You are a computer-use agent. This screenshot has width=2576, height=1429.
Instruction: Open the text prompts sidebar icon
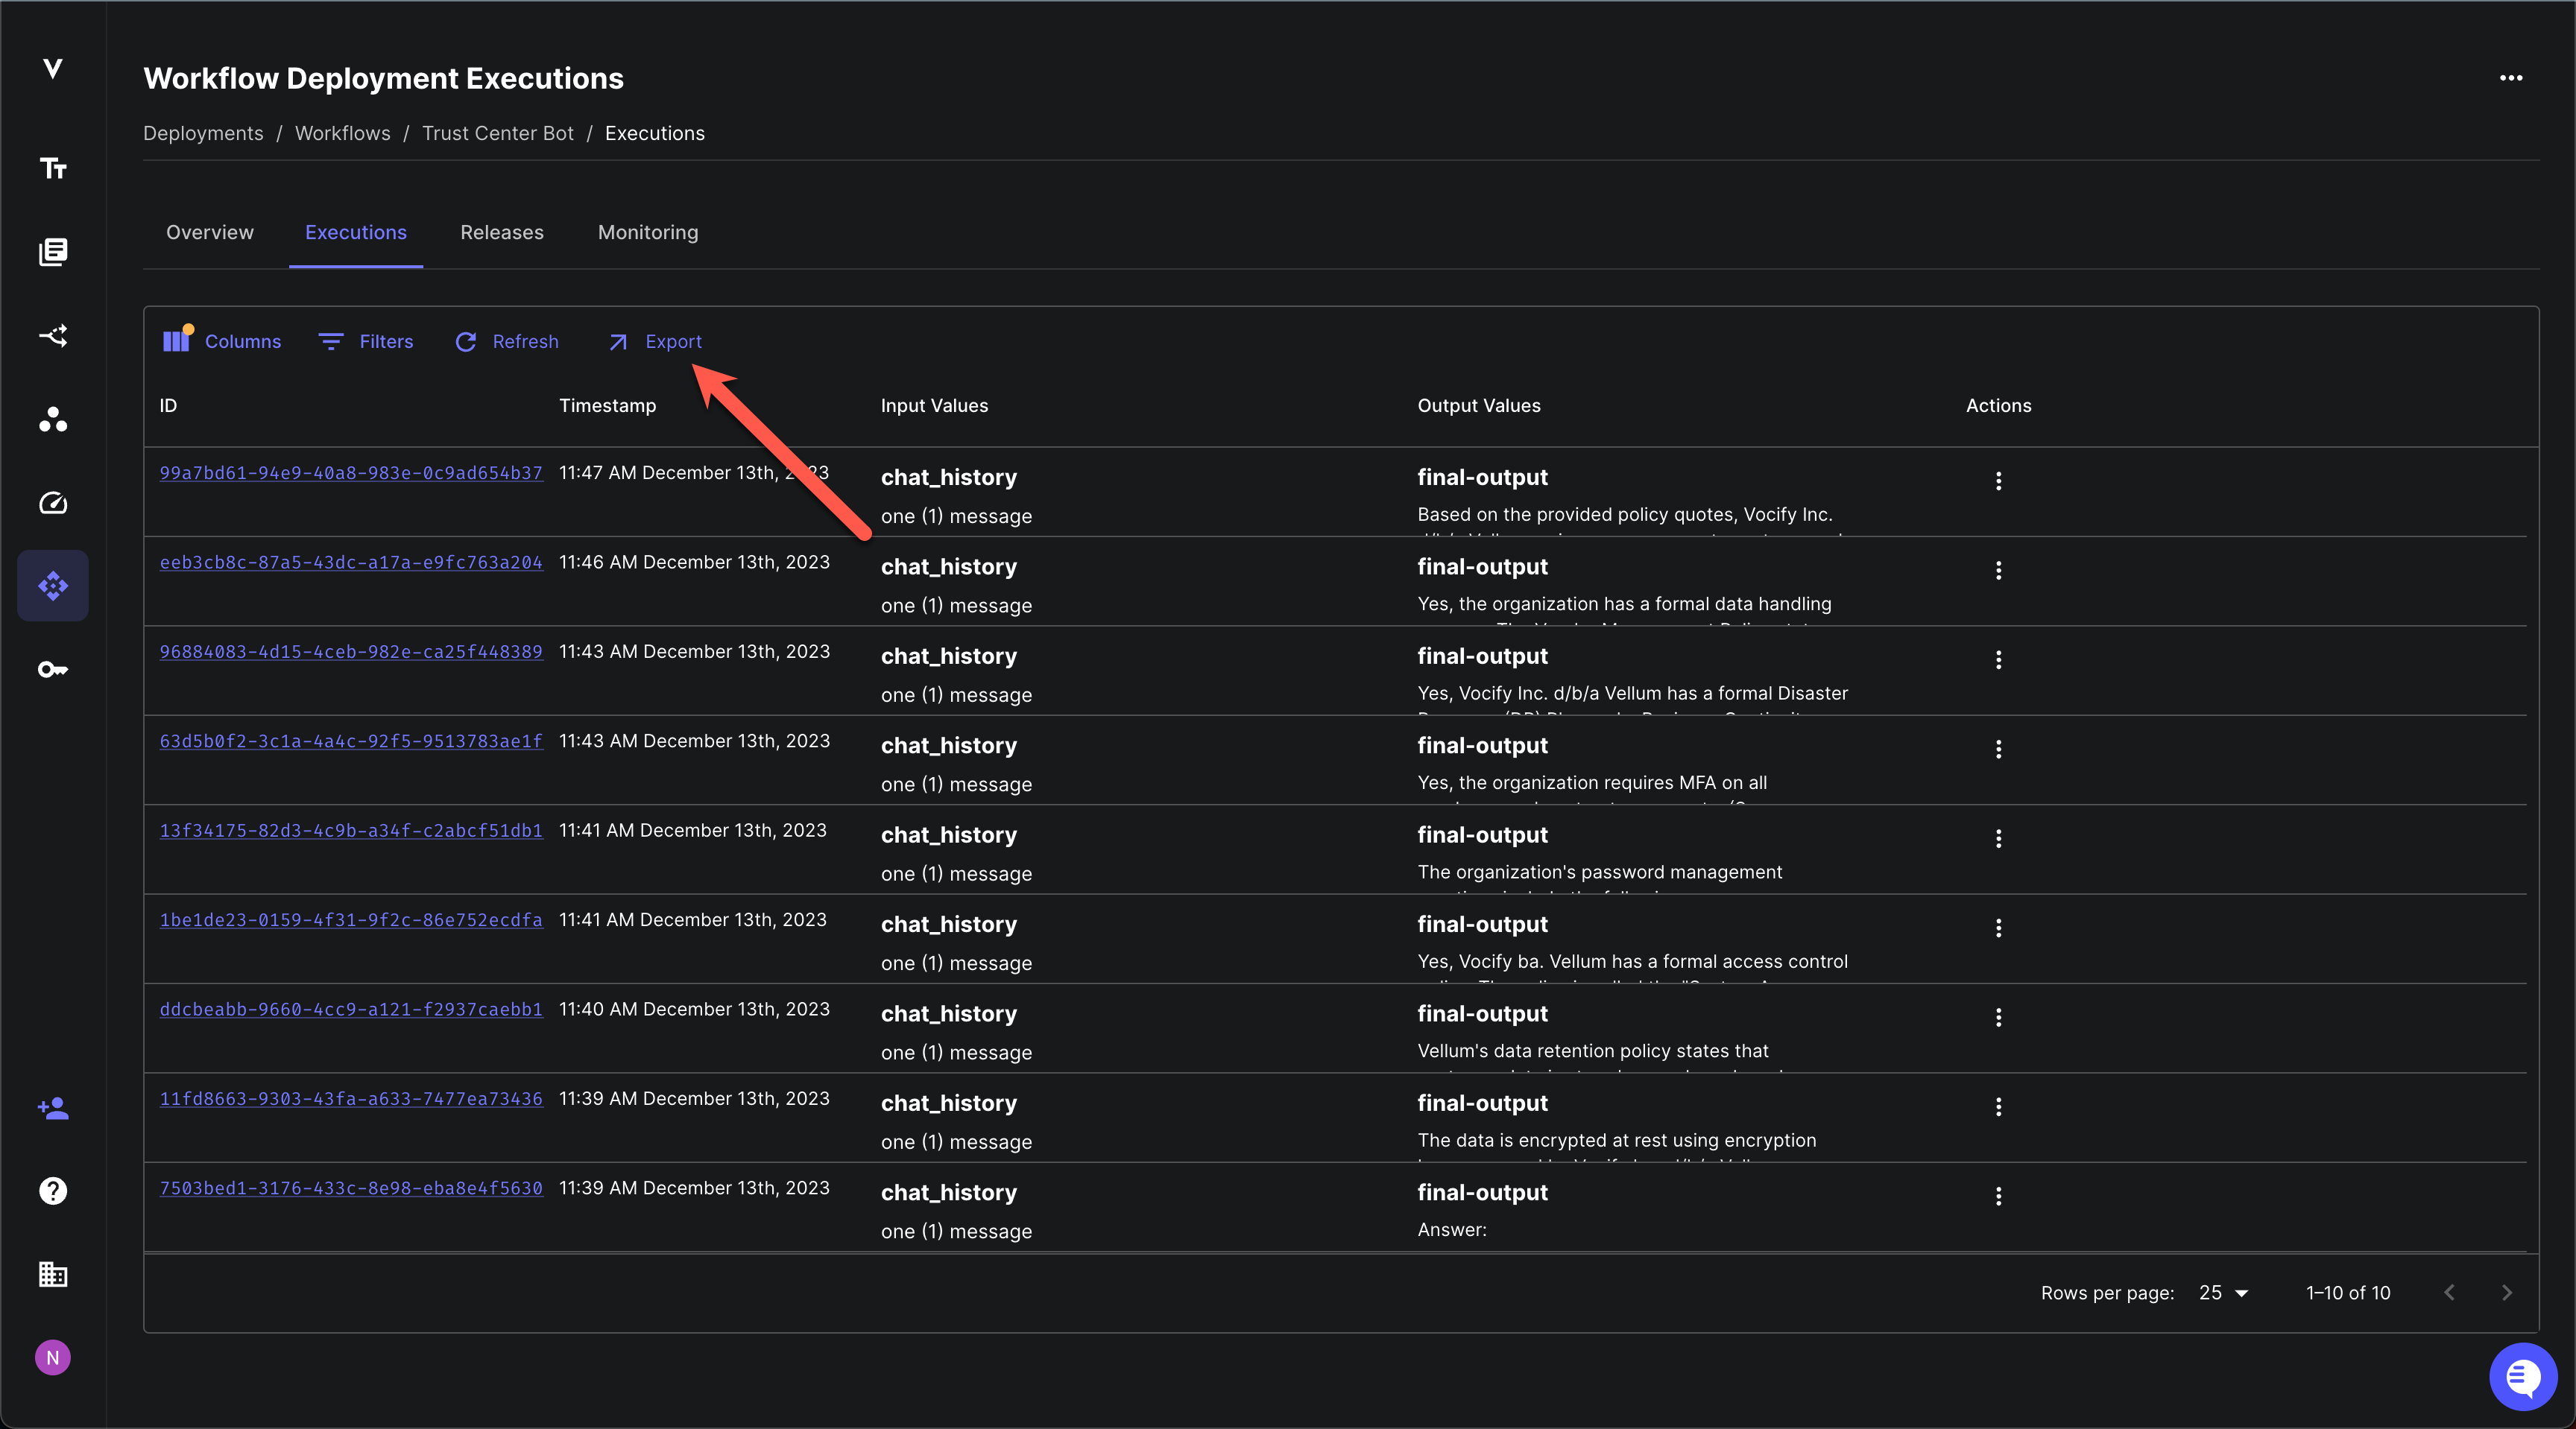click(53, 168)
